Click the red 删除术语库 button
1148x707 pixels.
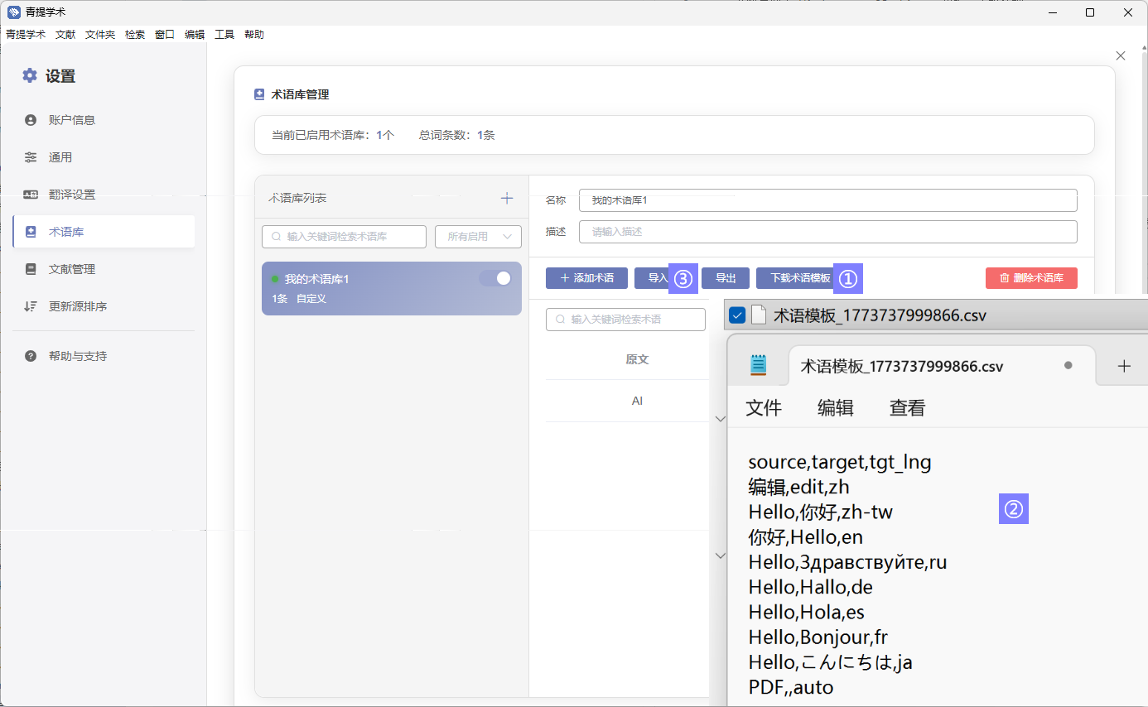click(x=1031, y=278)
